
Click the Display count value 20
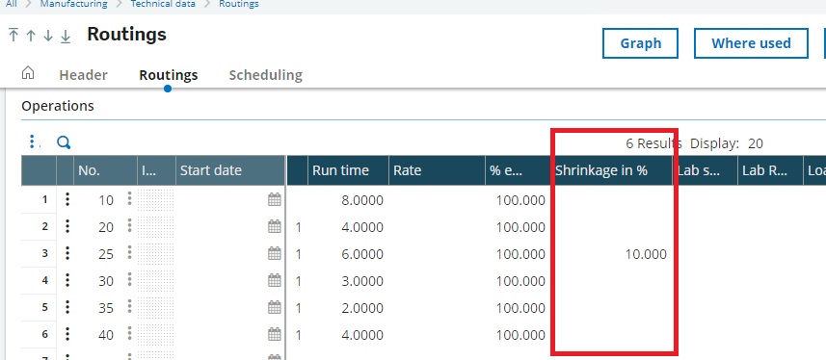coord(756,143)
